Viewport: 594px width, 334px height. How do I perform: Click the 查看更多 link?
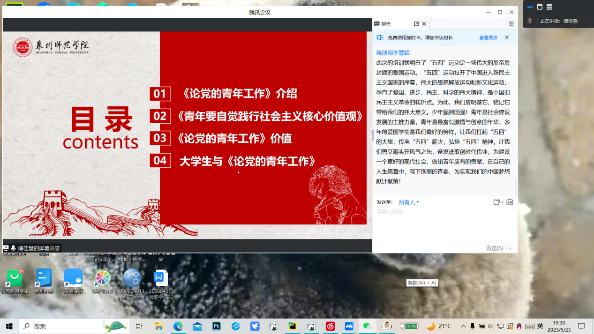pos(488,37)
